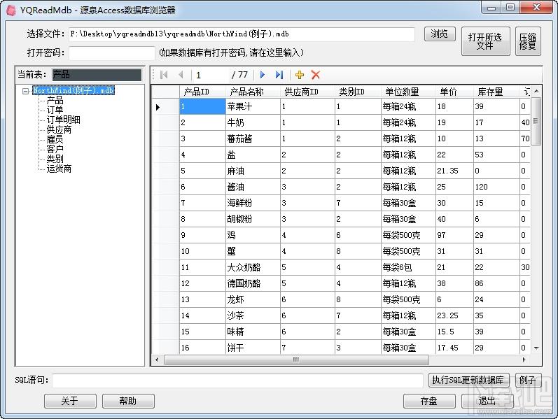Click the 单价 column header
The image size is (558, 419).
pos(454,92)
